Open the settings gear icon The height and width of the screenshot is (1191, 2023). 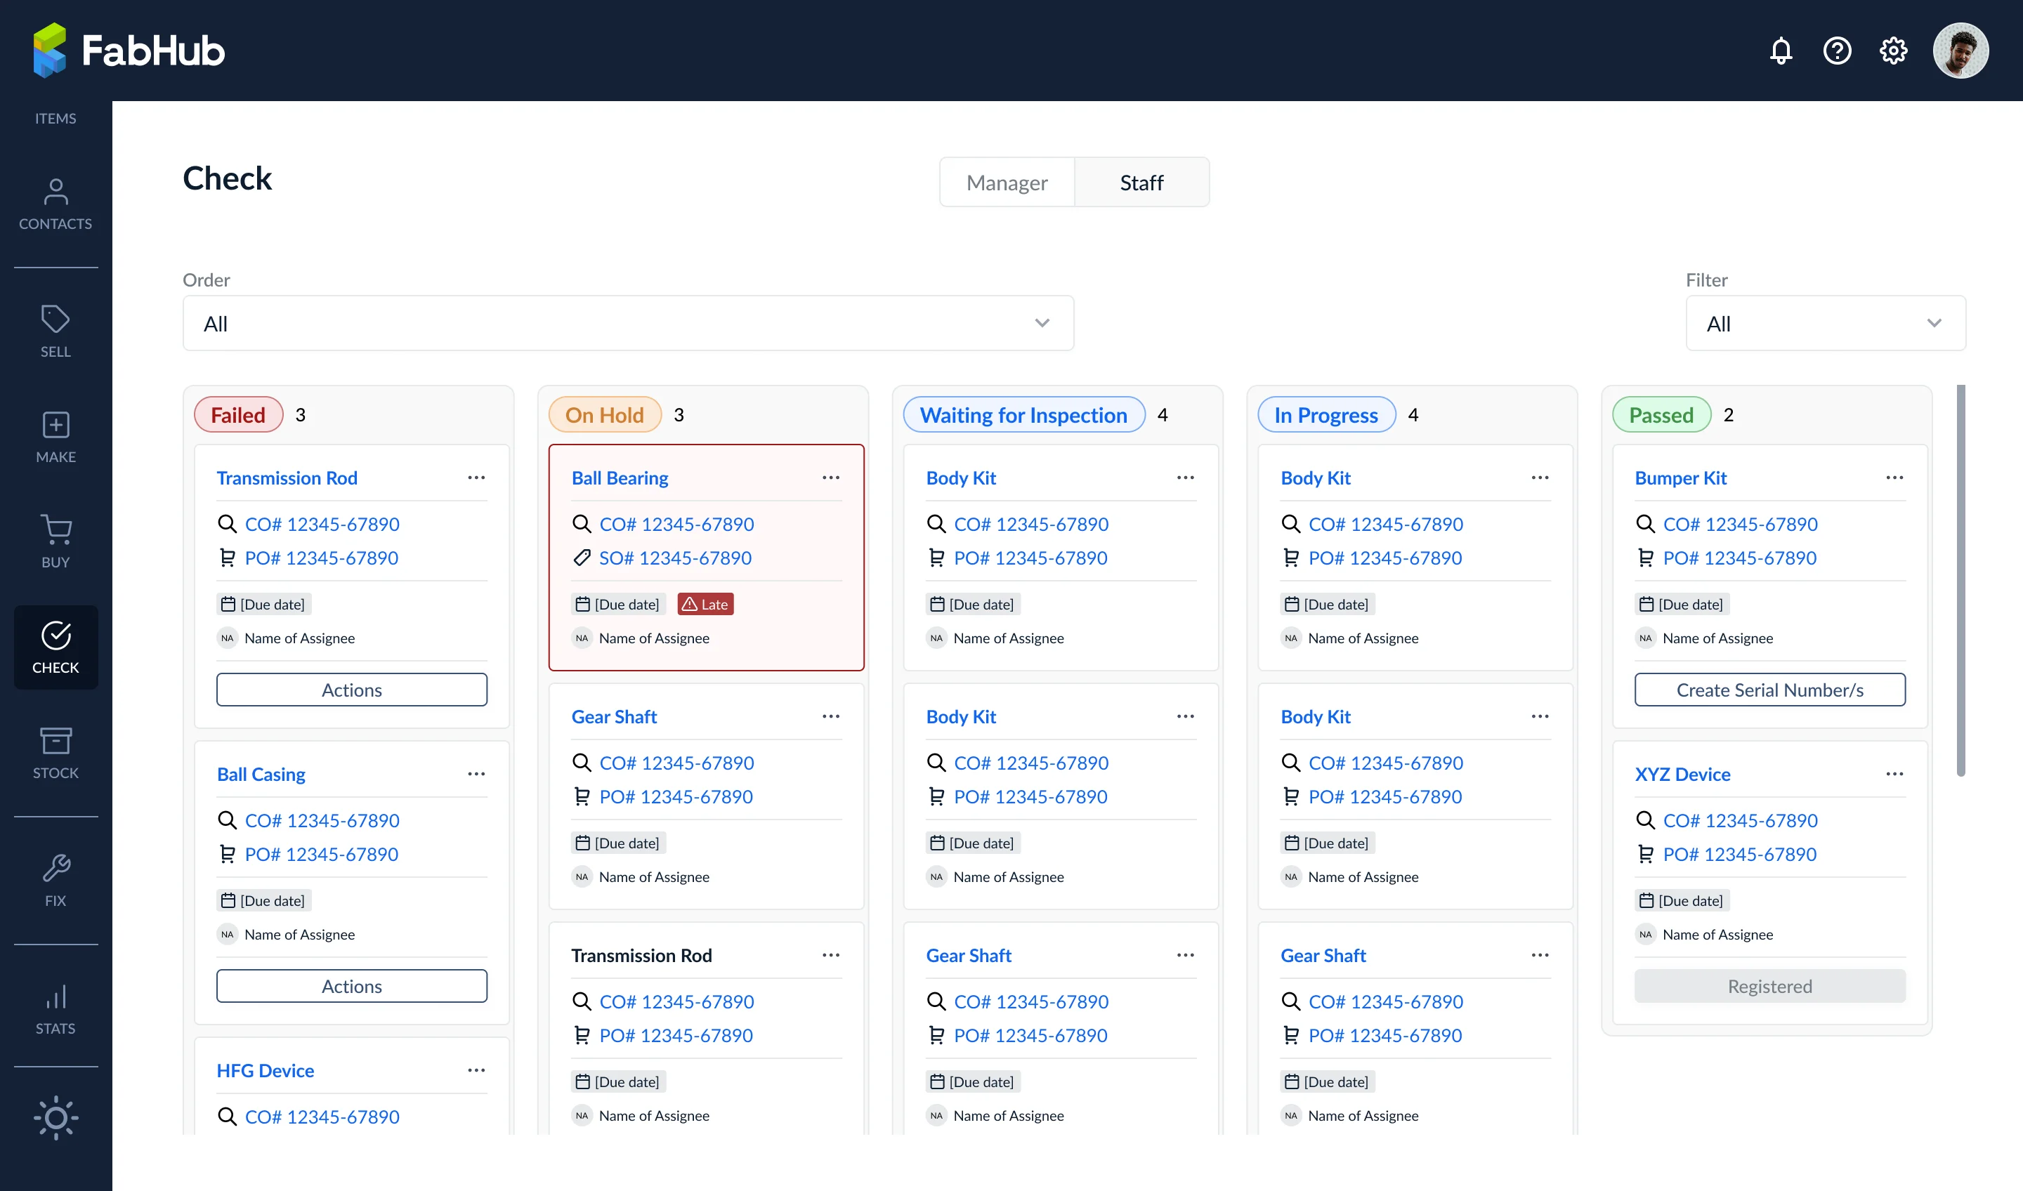[x=1893, y=51]
